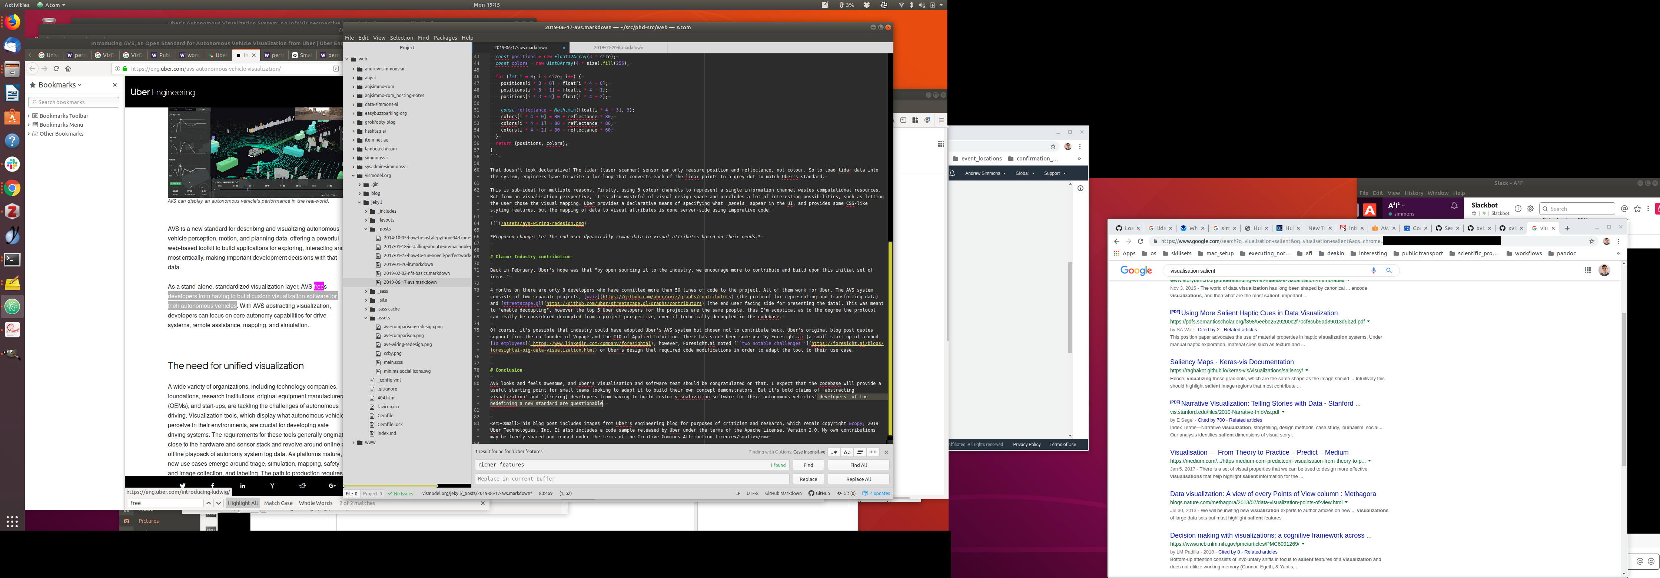This screenshot has height=578, width=1660.
Task: Launch Firefox from the Ubuntu dock
Action: (12, 23)
